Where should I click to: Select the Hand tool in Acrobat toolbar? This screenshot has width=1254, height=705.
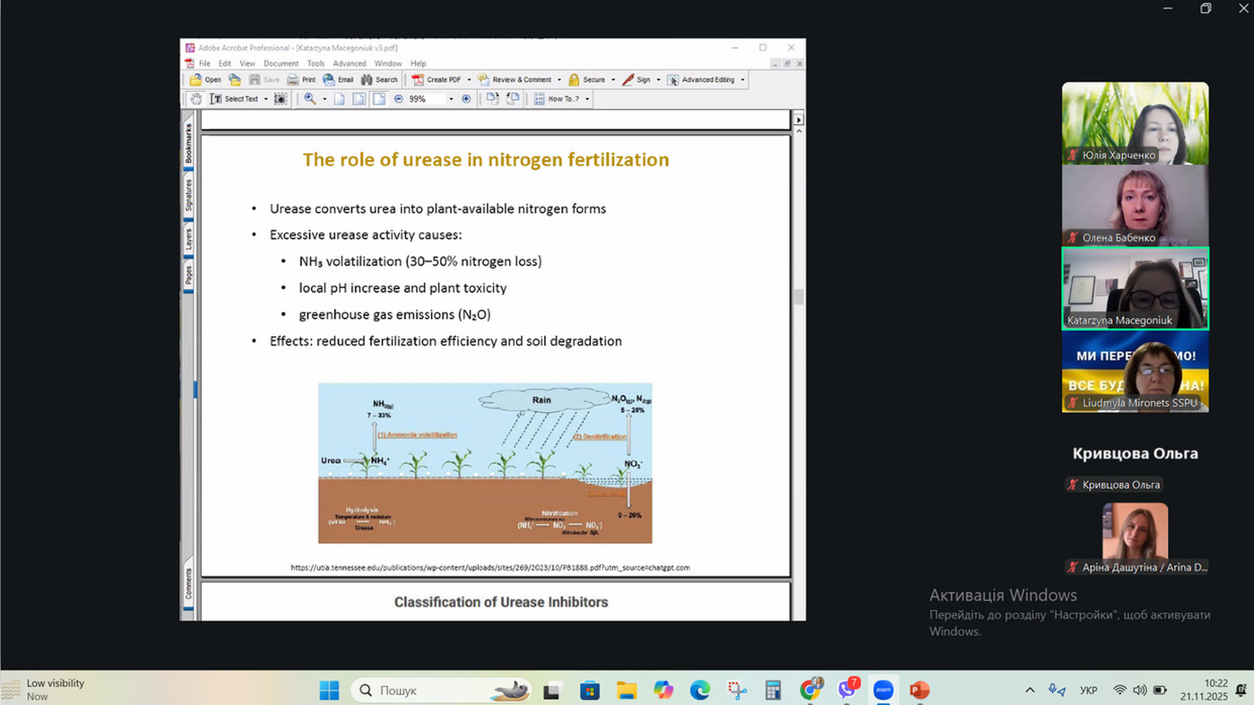coord(196,99)
